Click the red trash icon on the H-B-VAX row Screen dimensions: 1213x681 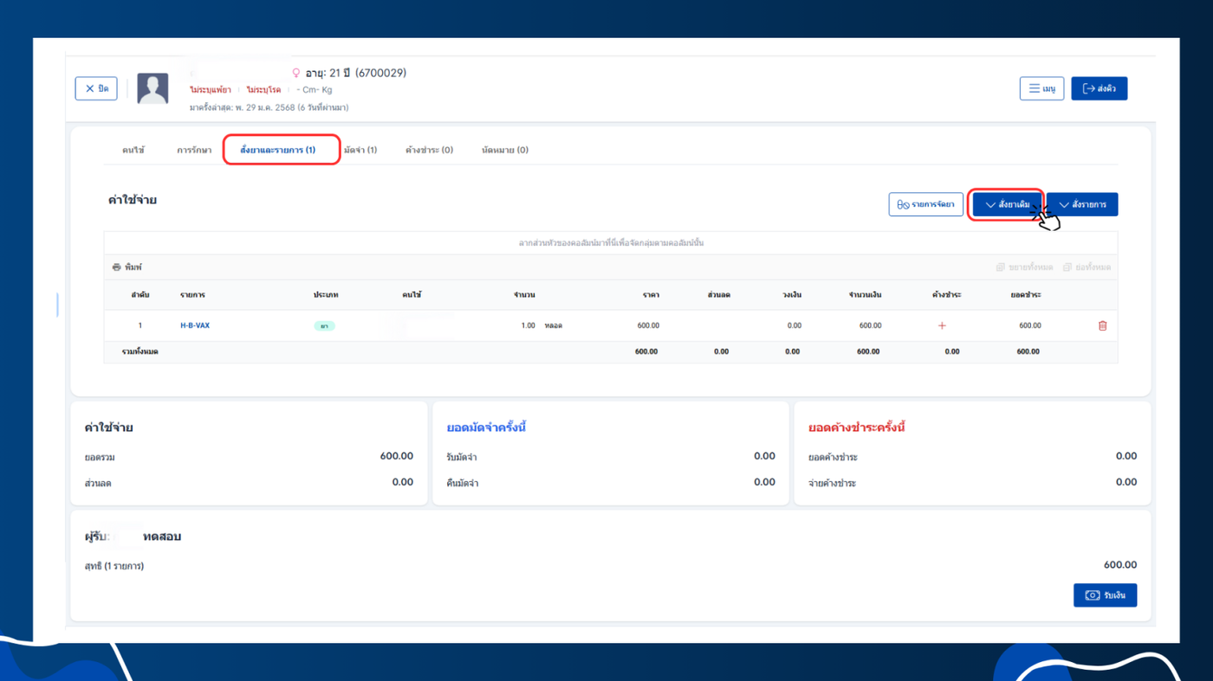tap(1102, 325)
